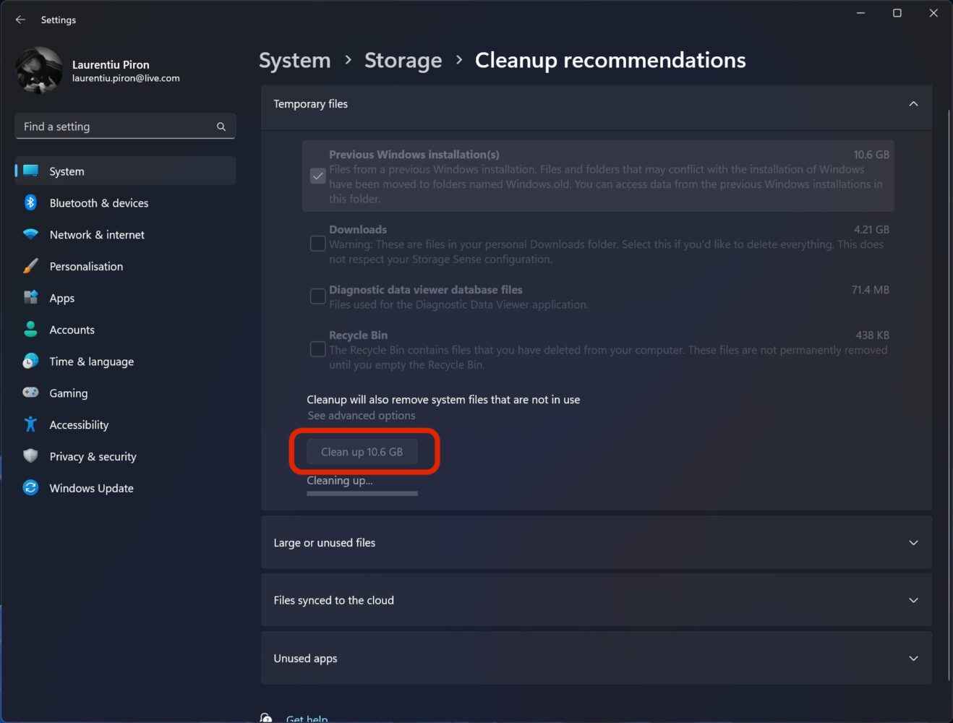Select the Accounts icon
The height and width of the screenshot is (723, 953).
tap(30, 330)
